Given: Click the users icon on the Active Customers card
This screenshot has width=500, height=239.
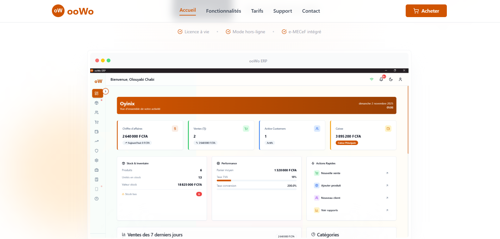Looking at the screenshot, I should [317, 129].
